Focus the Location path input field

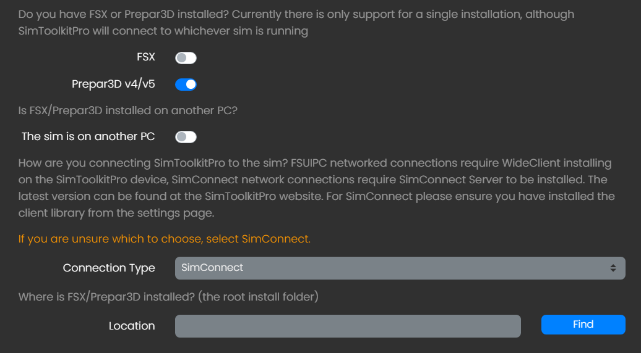click(x=348, y=326)
